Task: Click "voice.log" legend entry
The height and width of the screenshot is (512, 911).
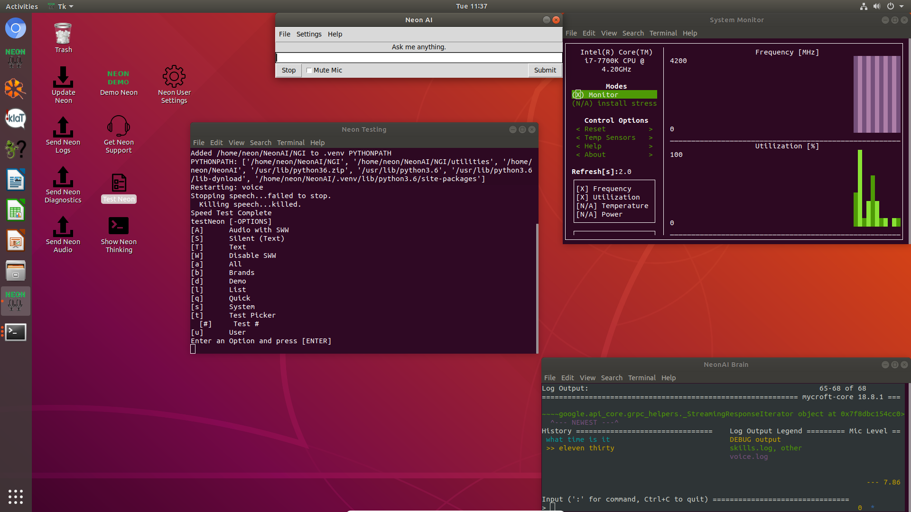Action: click(x=748, y=457)
